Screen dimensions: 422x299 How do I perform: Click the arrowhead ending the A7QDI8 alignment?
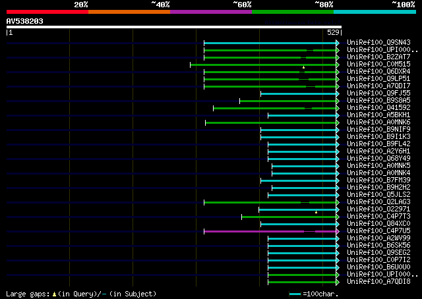[338, 282]
